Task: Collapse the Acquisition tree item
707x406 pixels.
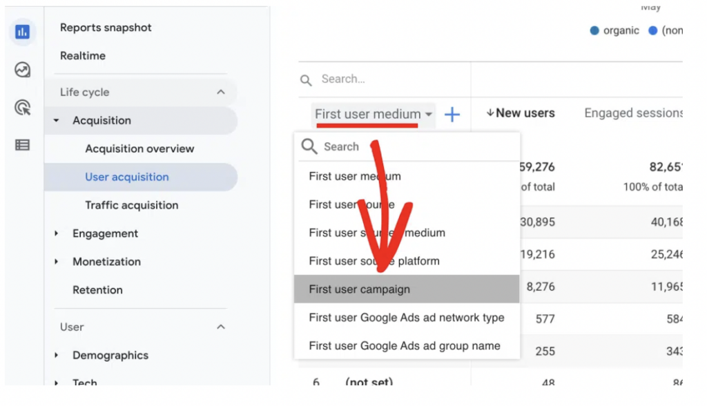Action: (57, 120)
